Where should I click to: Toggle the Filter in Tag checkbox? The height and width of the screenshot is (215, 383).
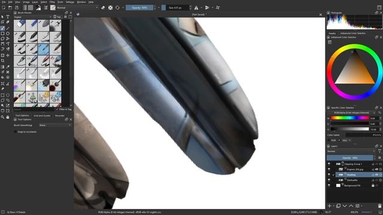[x=57, y=109]
